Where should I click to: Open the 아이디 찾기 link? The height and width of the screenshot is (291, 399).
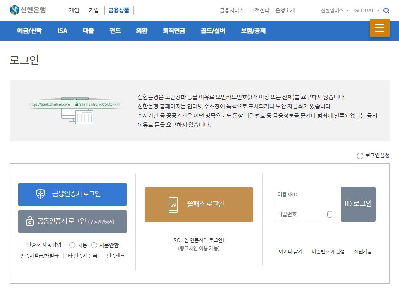290,251
